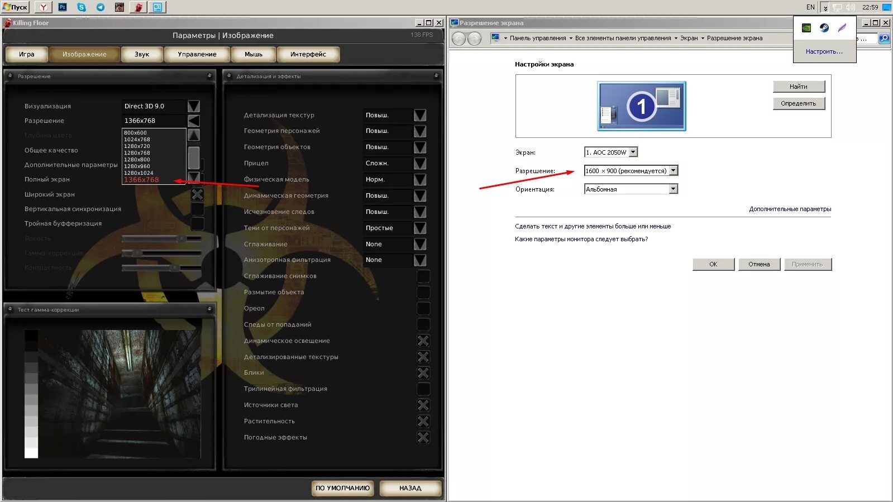
Task: Open the Прицел dropdown
Action: click(x=420, y=163)
